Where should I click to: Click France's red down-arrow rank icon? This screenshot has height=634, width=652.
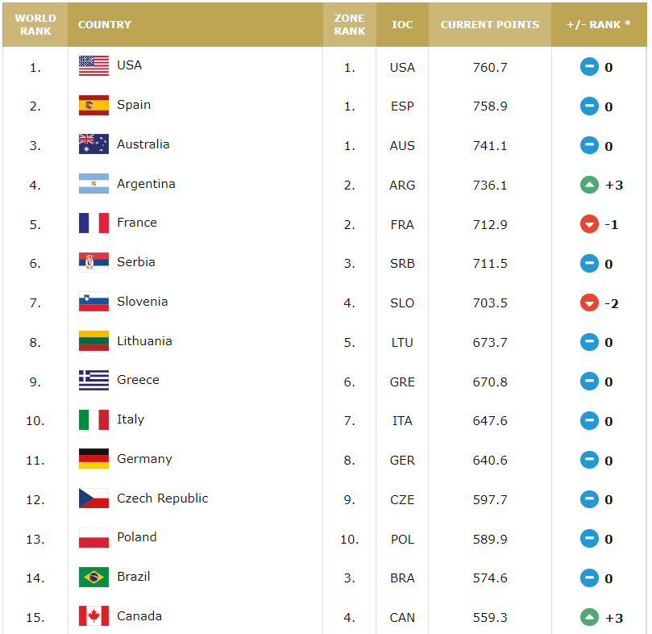point(589,224)
